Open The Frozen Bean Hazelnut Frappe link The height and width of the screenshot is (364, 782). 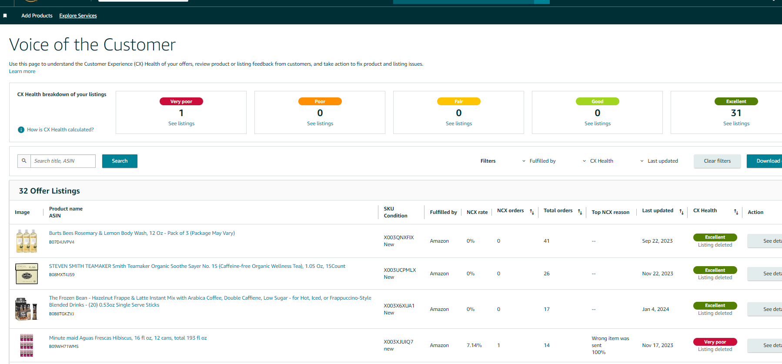point(210,301)
